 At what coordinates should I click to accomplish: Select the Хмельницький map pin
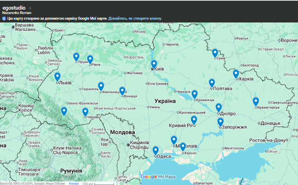pos(101,85)
